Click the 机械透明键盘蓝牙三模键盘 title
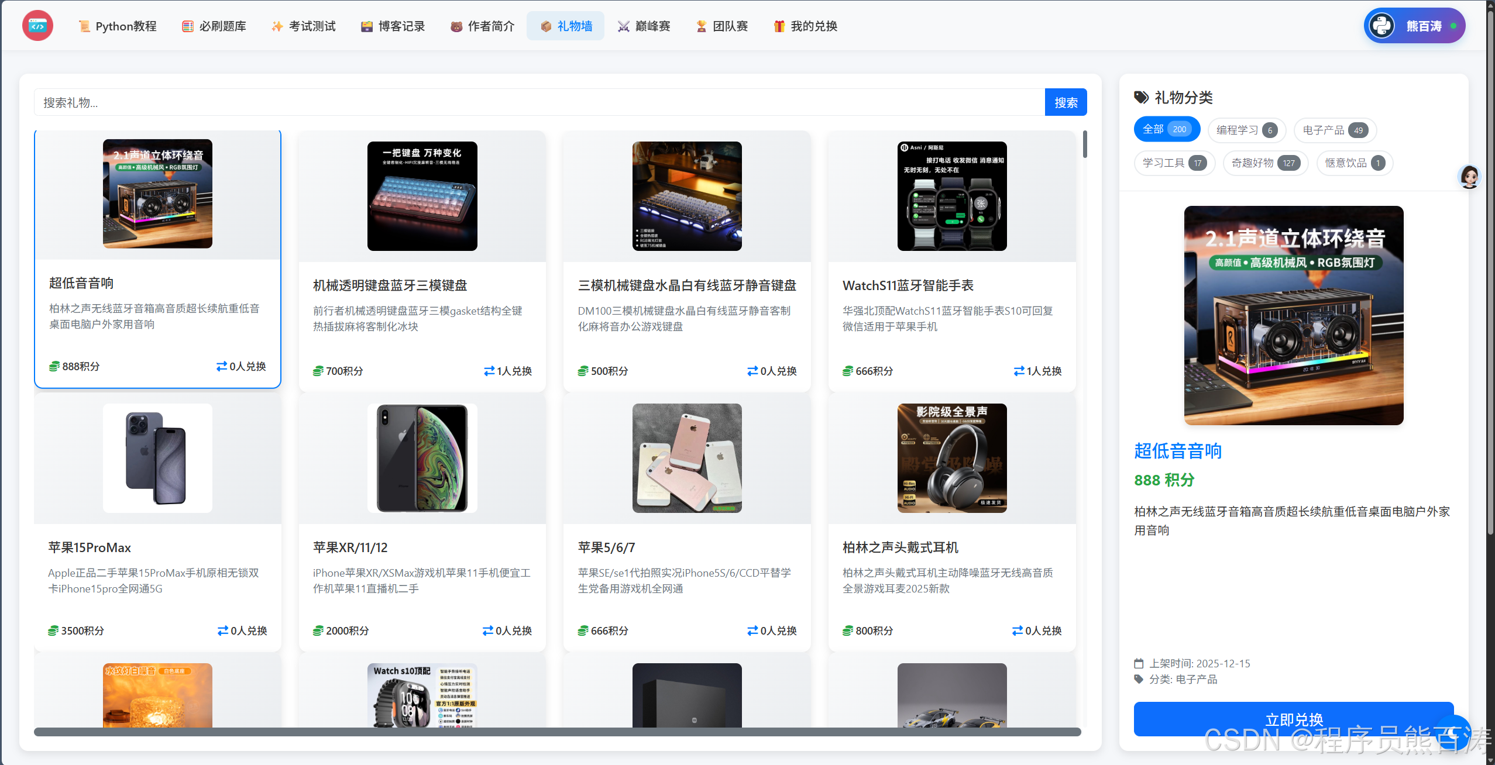1495x765 pixels. [390, 285]
